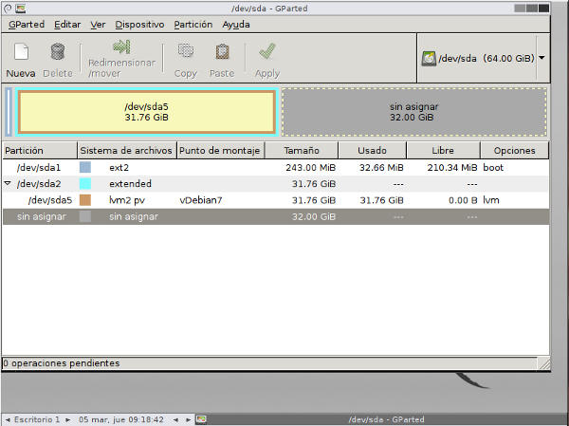Click the lvm flag cell

491,200
